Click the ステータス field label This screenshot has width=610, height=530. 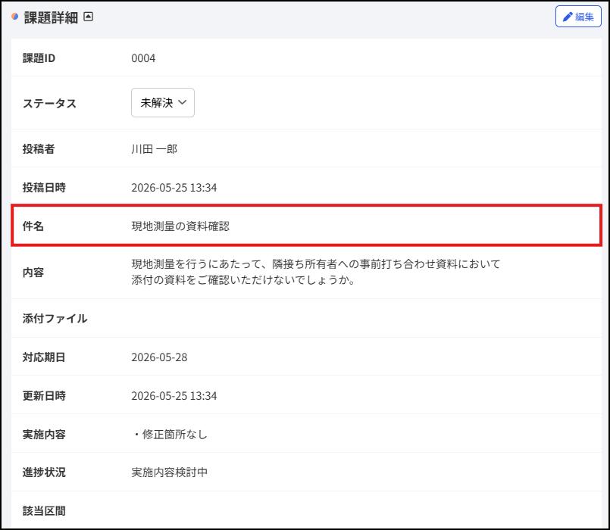[x=49, y=104]
